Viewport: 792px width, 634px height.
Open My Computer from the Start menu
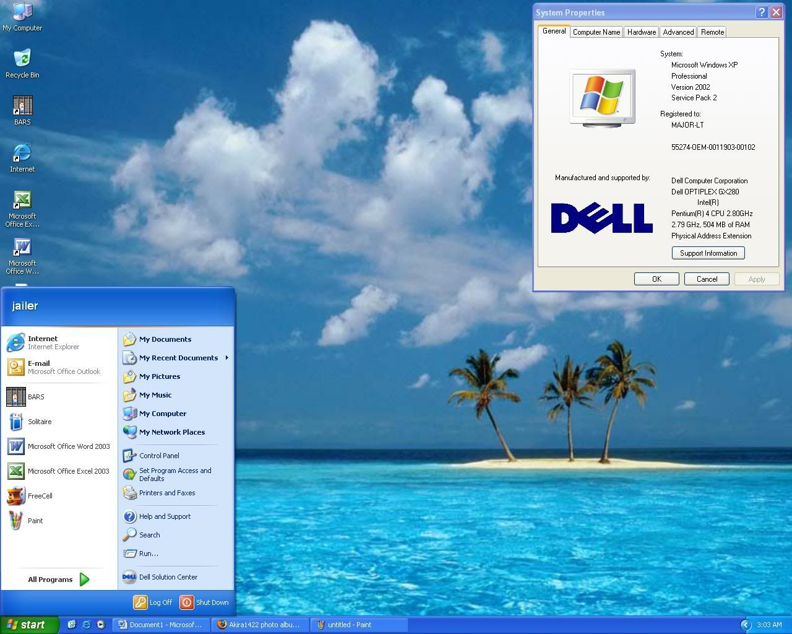click(x=163, y=414)
